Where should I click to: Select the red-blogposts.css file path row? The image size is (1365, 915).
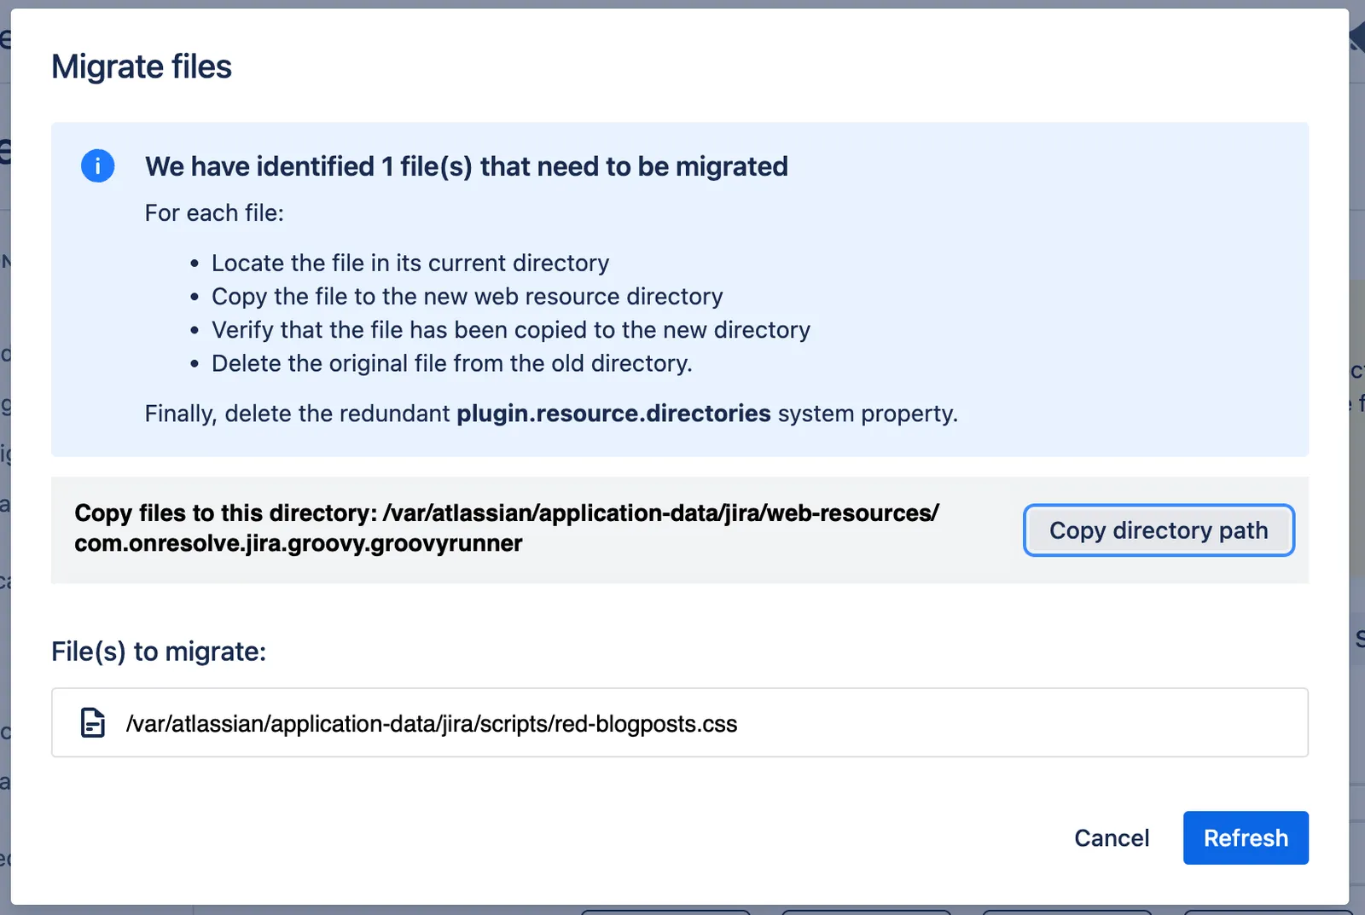[x=680, y=722]
